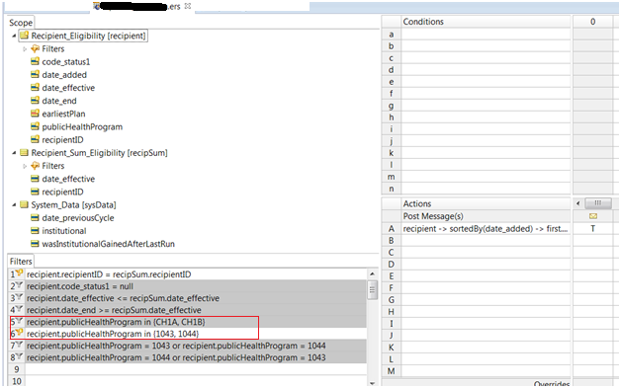Image resolution: width=621 pixels, height=388 pixels.
Task: Toggle filter 4 funnel icon
Action: [19, 309]
